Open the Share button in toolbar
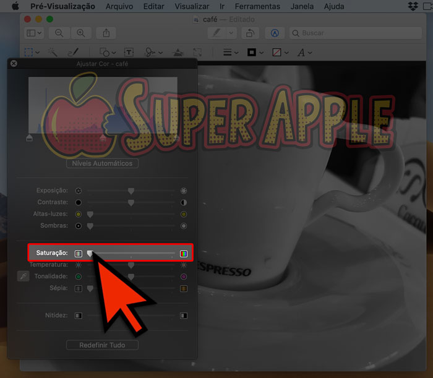 [x=106, y=33]
